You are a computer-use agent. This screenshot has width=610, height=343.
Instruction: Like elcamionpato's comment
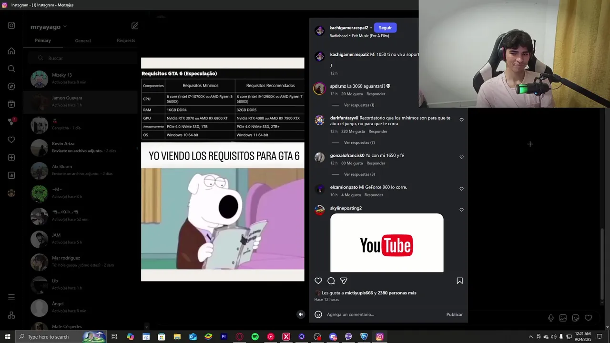click(x=461, y=189)
